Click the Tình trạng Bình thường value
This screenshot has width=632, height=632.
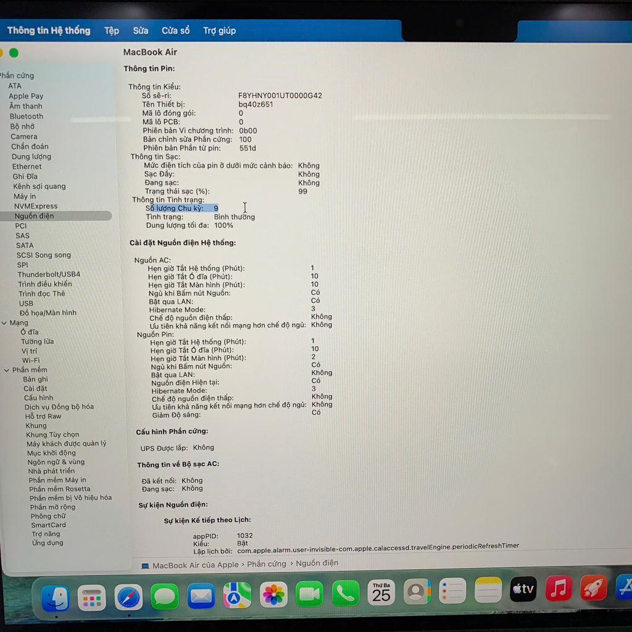(234, 217)
